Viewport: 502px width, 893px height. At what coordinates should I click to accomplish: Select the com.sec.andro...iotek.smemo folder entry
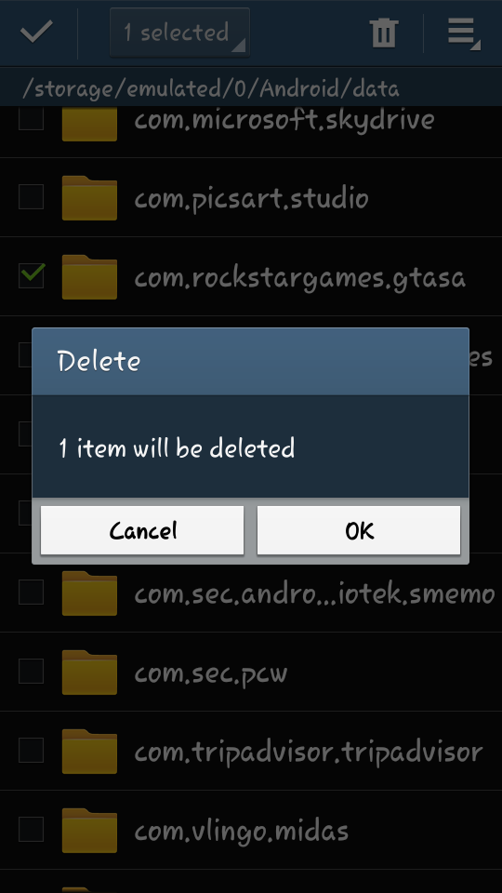point(251,593)
